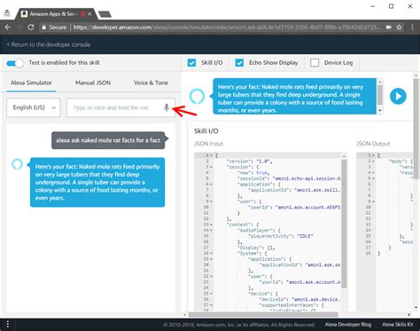
Task: Click the Alexa ring icon beside the top response
Action: click(x=197, y=96)
